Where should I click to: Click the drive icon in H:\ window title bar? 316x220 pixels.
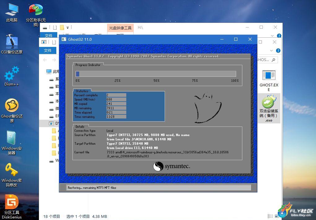tap(45, 27)
